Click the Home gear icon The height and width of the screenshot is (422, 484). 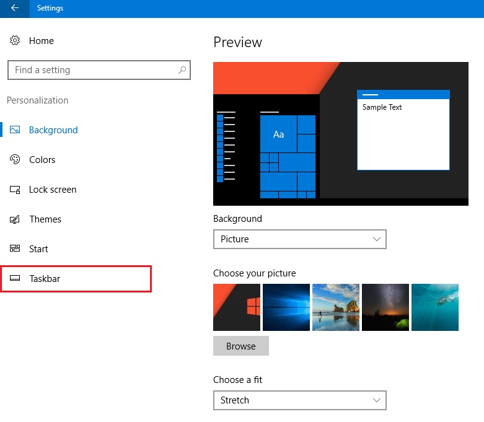pyautogui.click(x=15, y=41)
